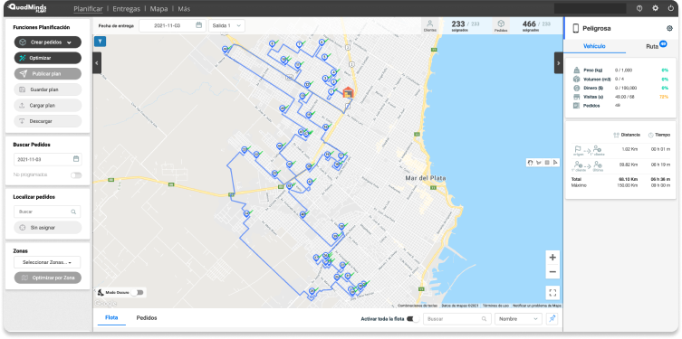Screen dimensions: 682x339
Task: Open the Salida 1 dropdown
Action: pos(226,25)
